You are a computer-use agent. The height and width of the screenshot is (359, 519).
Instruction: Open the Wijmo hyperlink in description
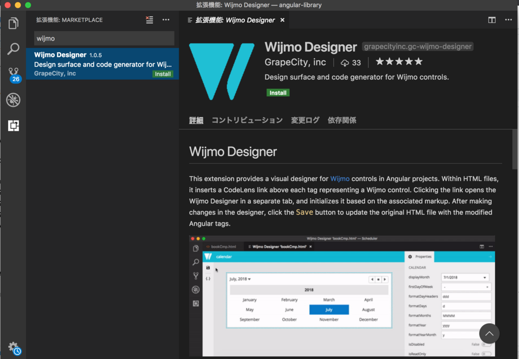[x=340, y=179]
